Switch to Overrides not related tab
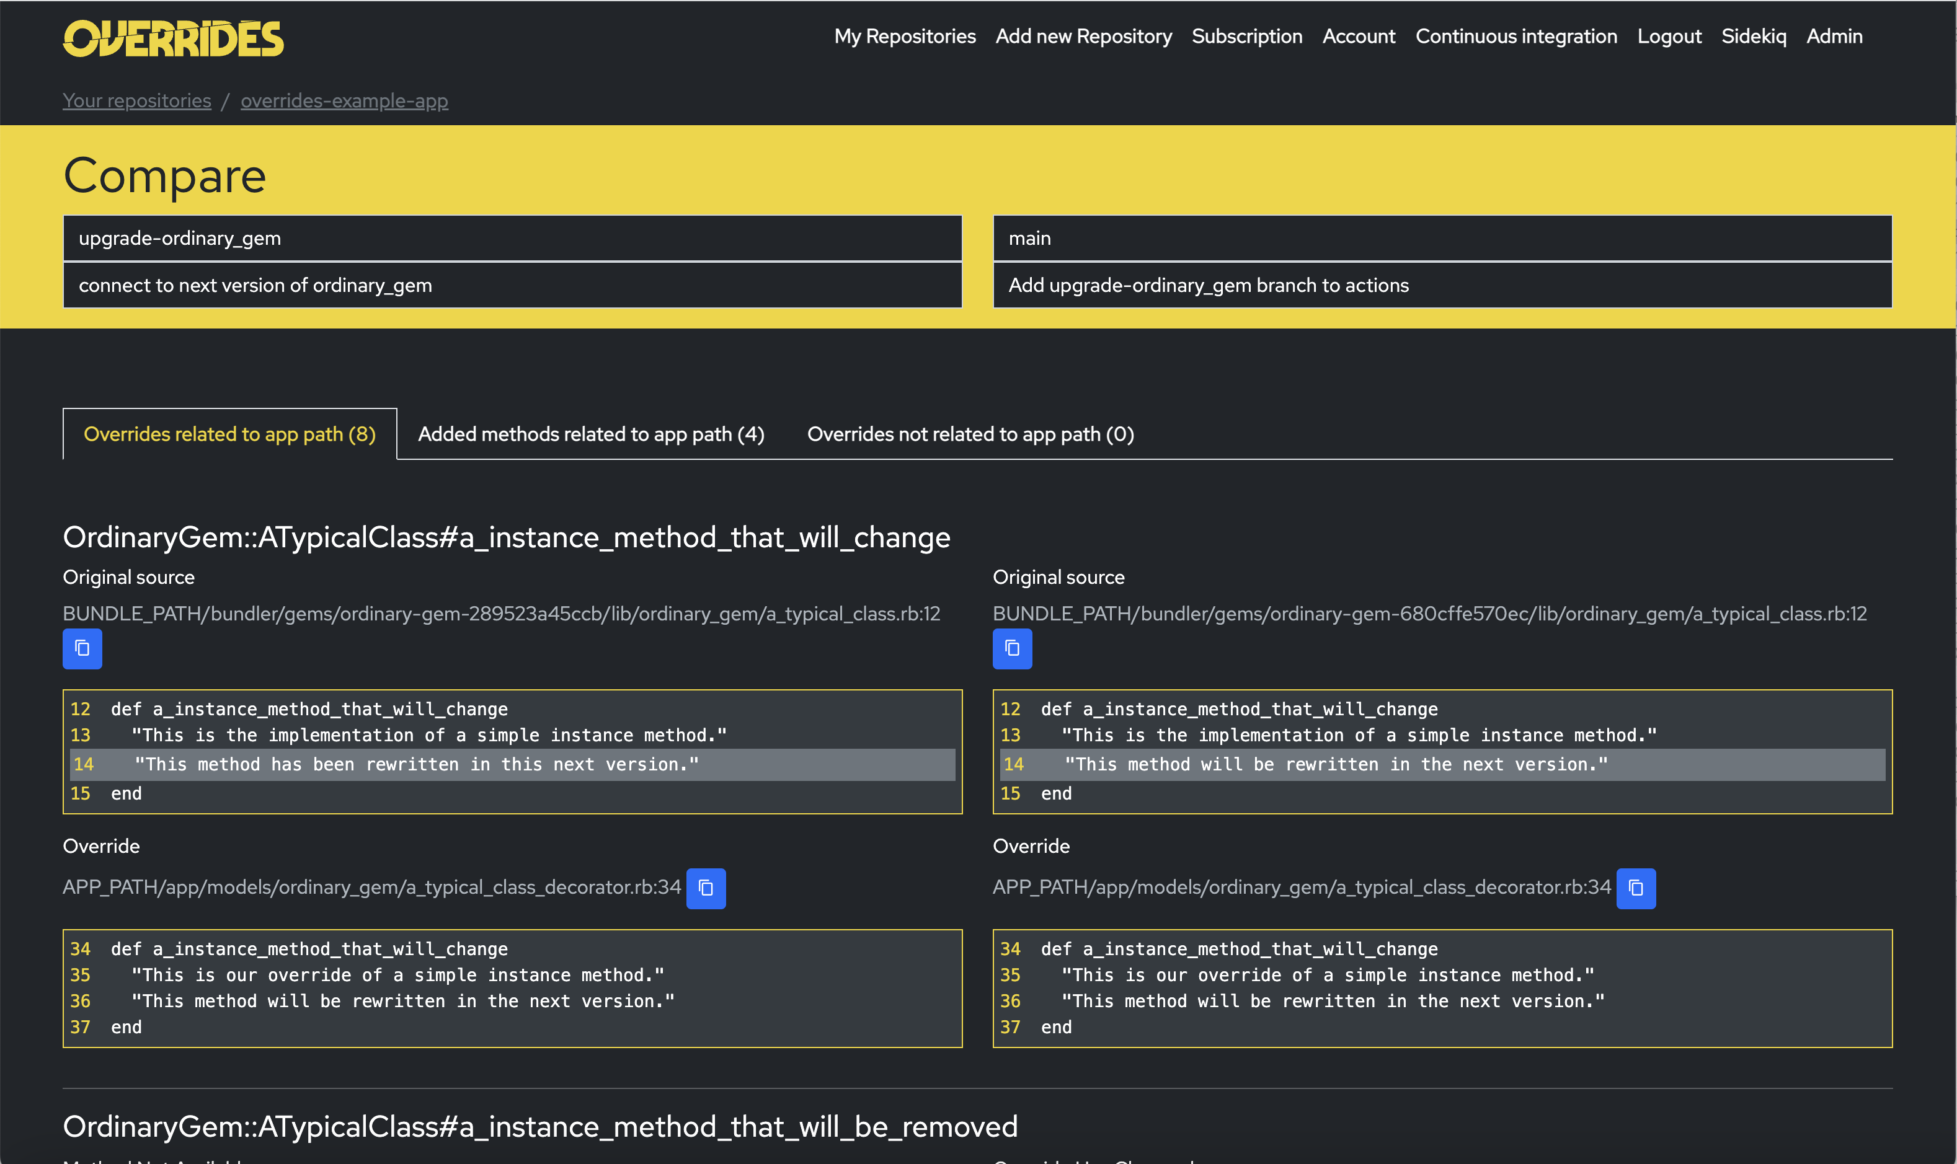Image resolution: width=1957 pixels, height=1164 pixels. [970, 434]
